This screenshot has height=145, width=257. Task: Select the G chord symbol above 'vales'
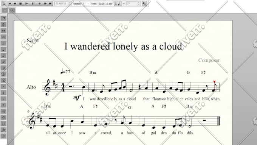click(188, 72)
